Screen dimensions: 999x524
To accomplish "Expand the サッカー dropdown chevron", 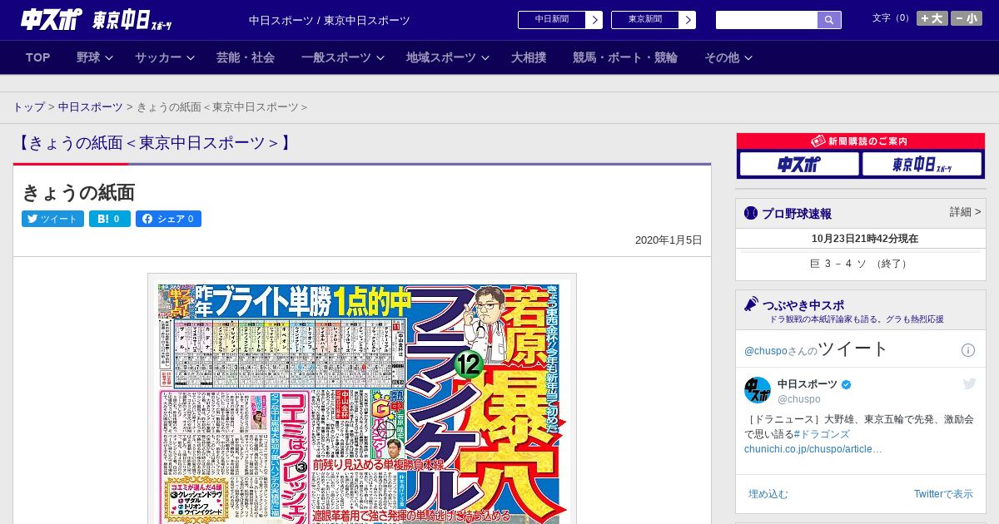I will click(191, 57).
